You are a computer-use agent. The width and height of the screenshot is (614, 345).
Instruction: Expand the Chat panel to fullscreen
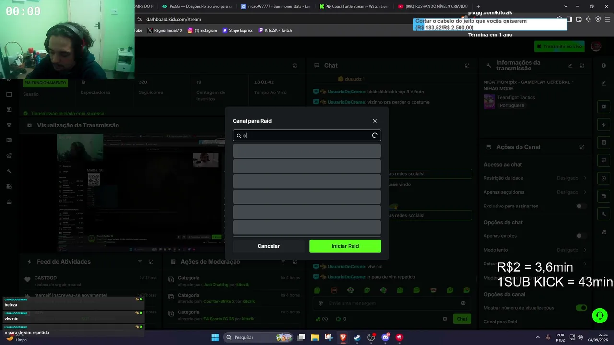point(467,65)
